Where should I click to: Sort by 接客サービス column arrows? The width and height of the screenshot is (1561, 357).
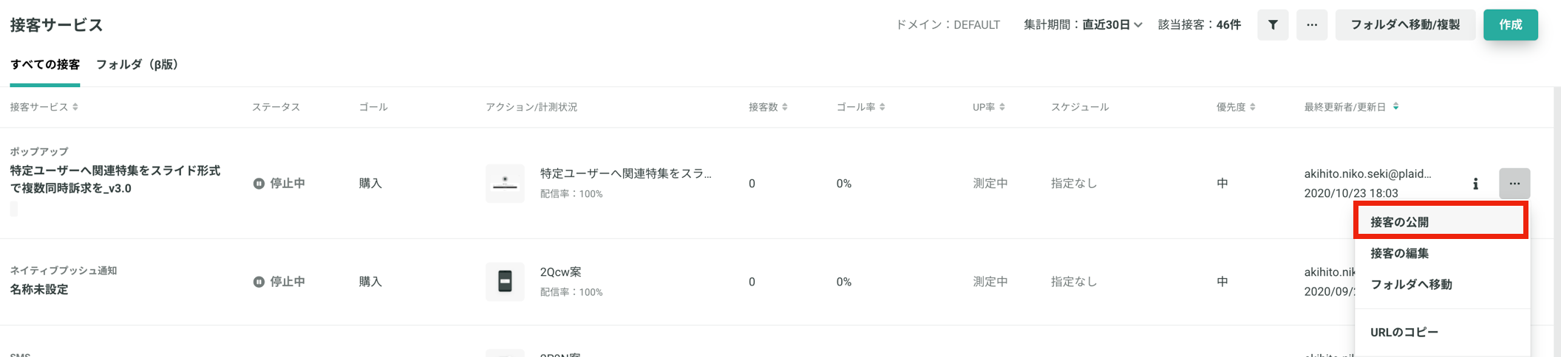75,107
